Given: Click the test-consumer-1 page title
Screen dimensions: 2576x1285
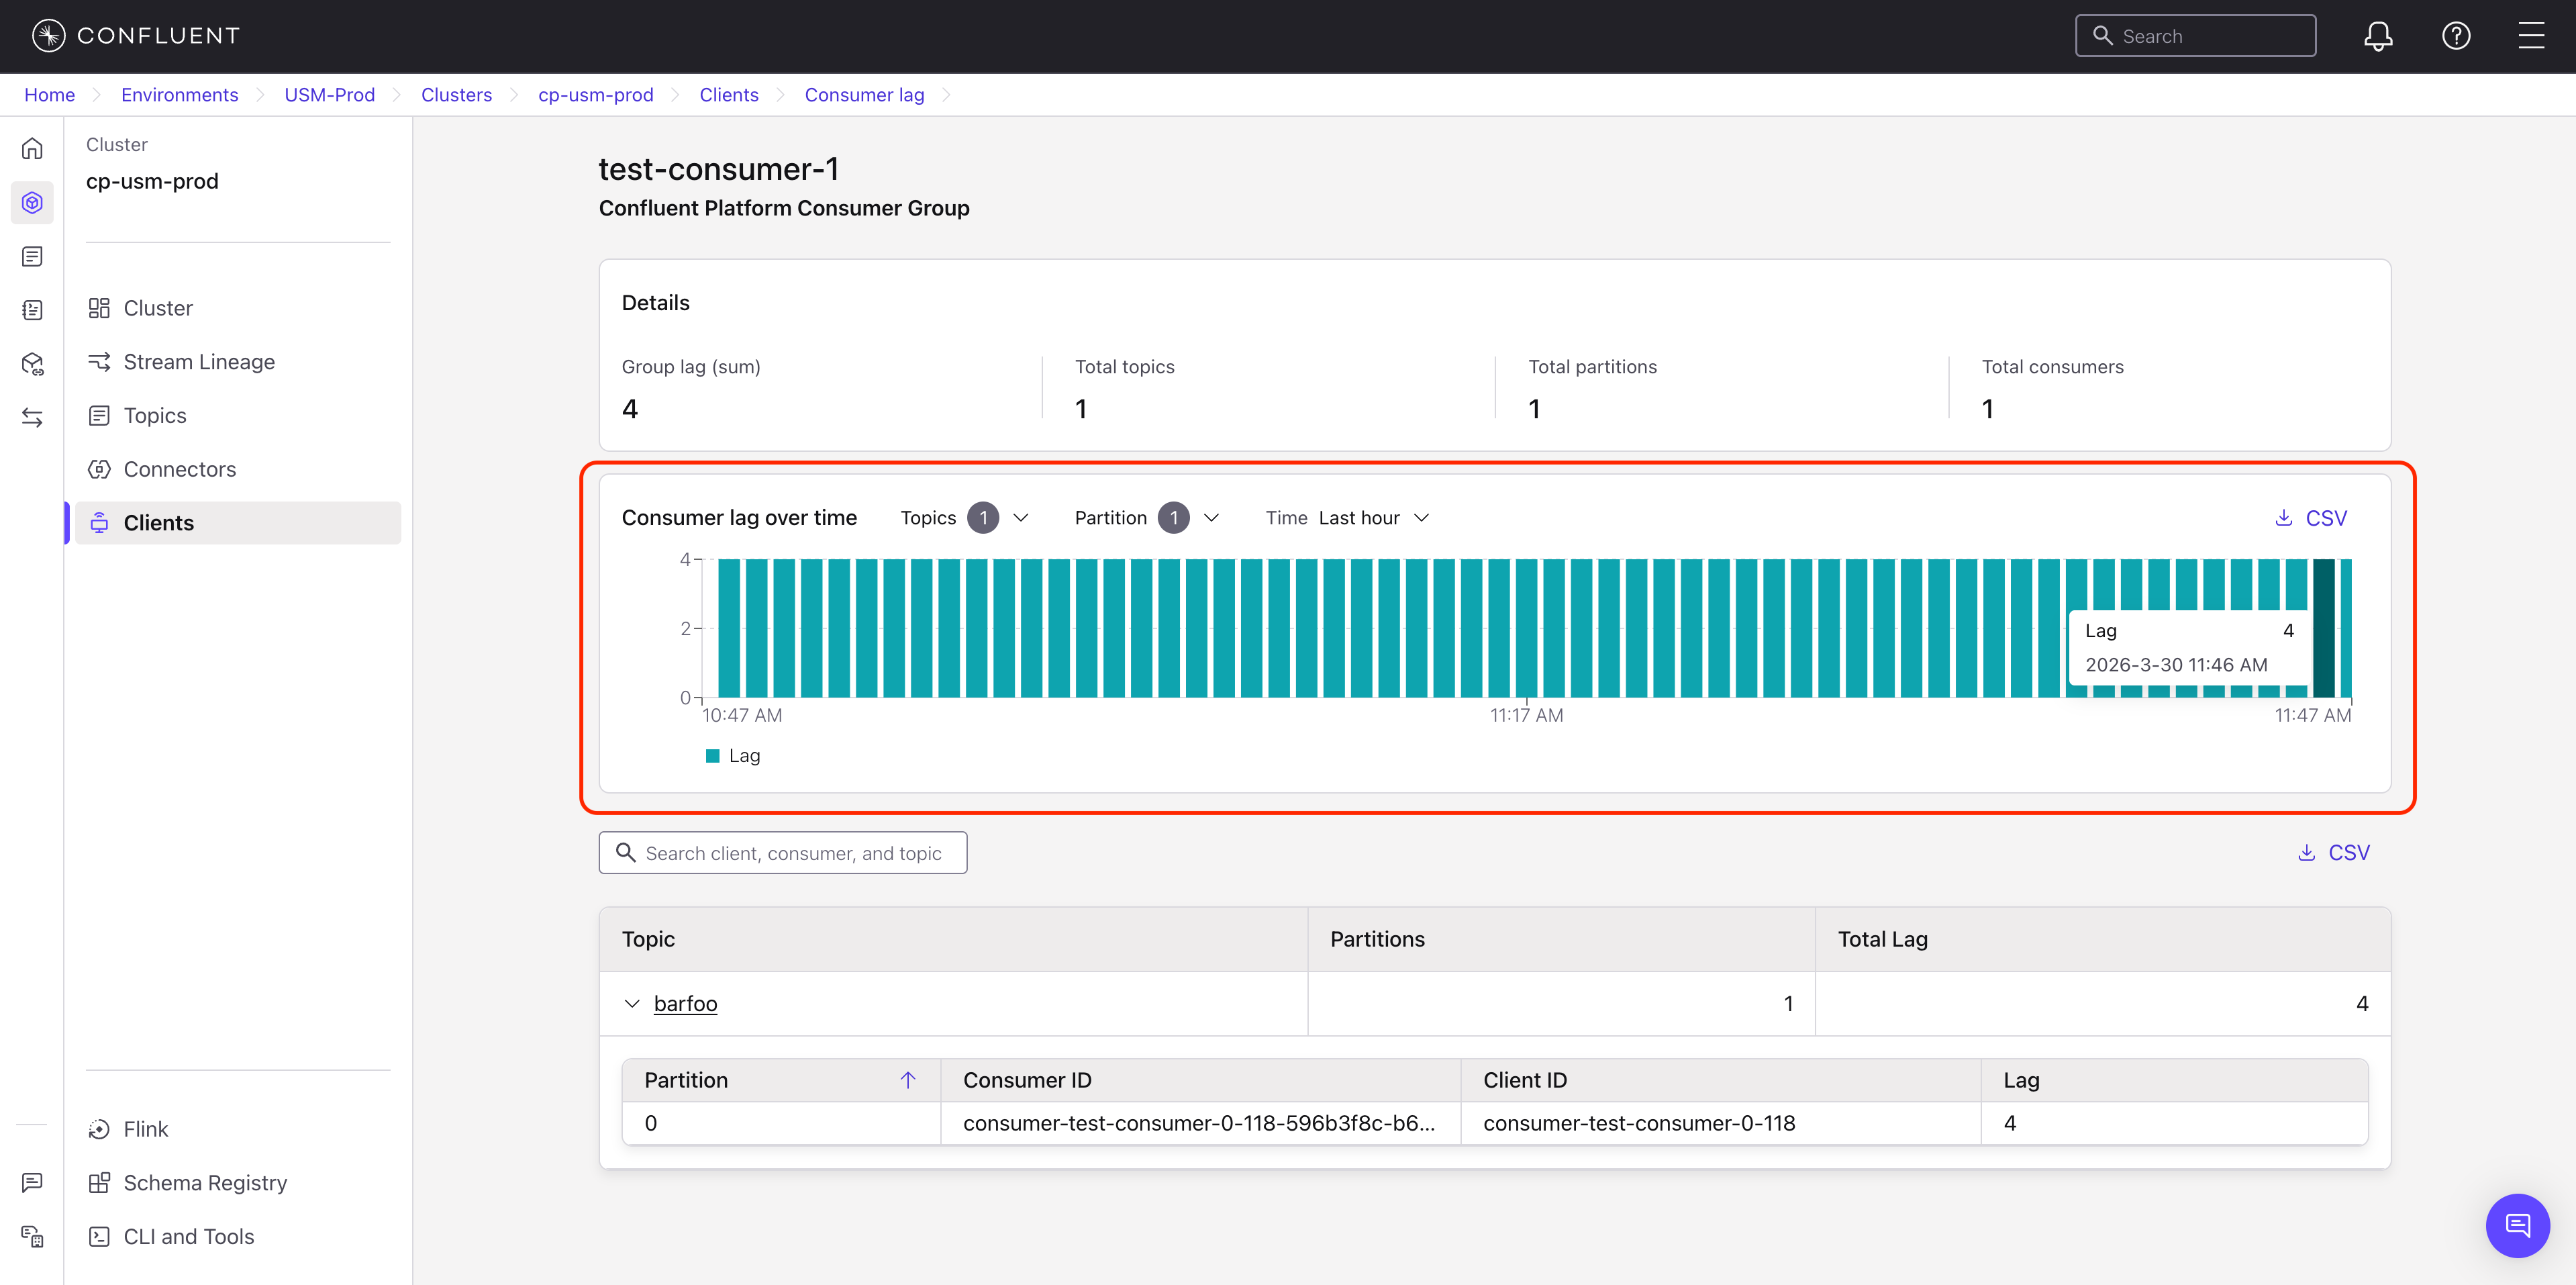Looking at the screenshot, I should (719, 169).
